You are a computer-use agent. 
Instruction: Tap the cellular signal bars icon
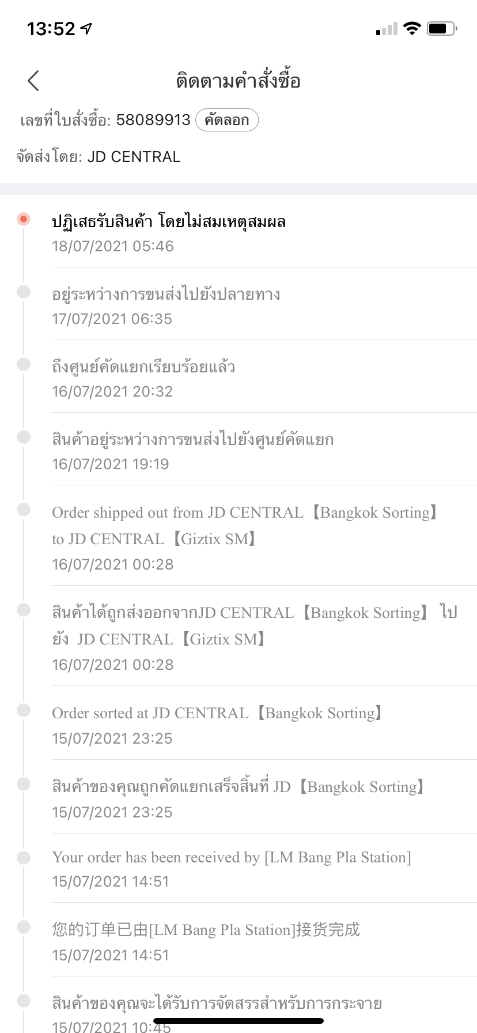[x=387, y=29]
